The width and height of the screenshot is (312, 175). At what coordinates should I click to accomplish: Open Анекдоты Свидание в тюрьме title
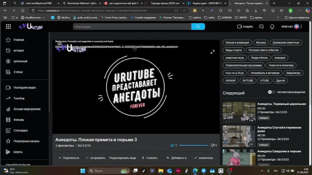[279, 151]
